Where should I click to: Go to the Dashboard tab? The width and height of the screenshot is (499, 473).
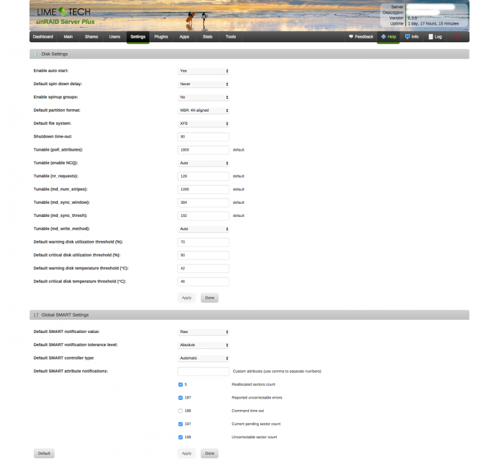click(43, 37)
